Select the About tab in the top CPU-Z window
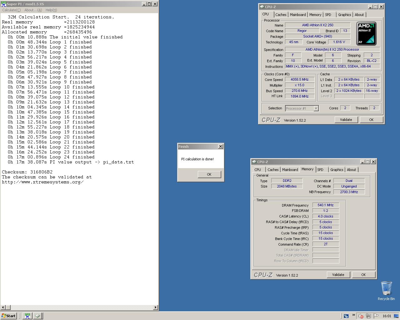The width and height of the screenshot is (400, 320). [359, 15]
